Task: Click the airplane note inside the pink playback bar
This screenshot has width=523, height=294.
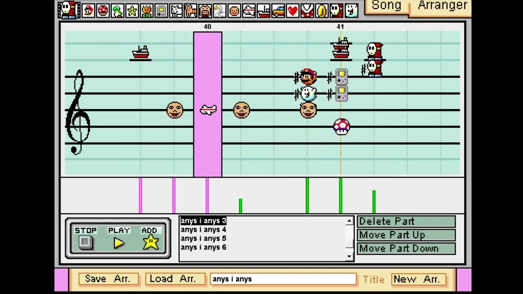Action: [208, 110]
